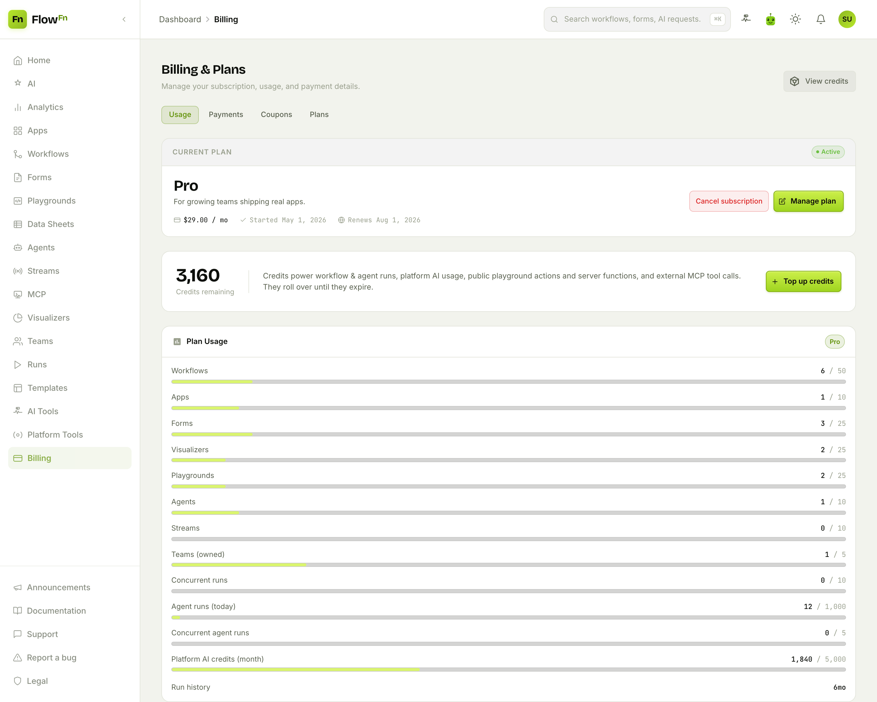Open Home in the sidebar

click(x=70, y=60)
